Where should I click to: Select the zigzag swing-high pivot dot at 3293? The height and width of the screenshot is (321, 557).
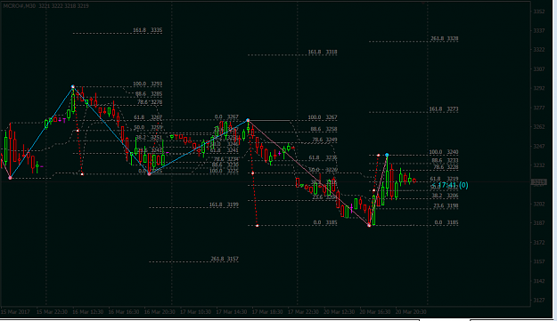tap(73, 86)
